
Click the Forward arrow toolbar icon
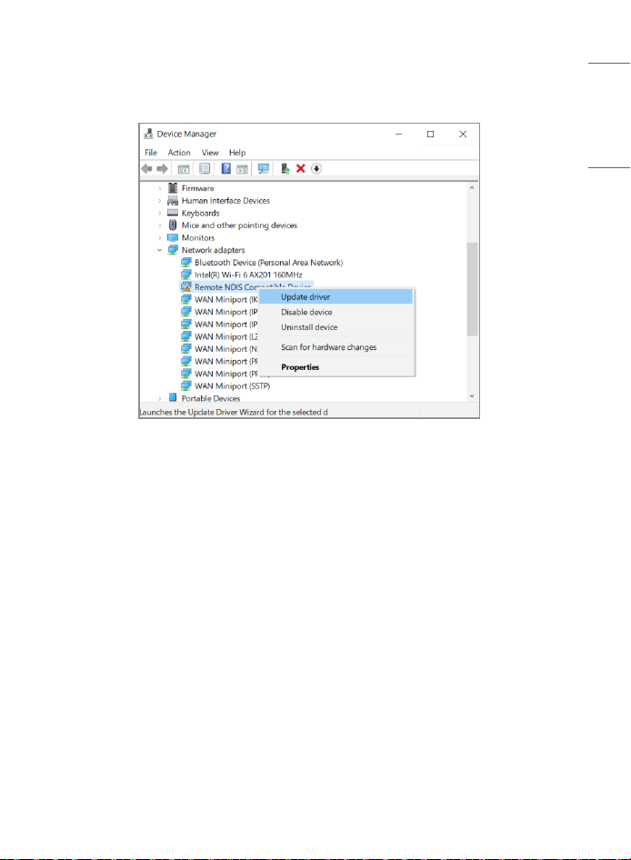click(x=162, y=168)
